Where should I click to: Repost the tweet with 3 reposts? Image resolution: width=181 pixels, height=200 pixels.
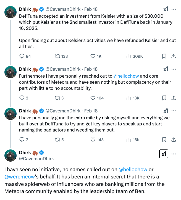coord(57,98)
